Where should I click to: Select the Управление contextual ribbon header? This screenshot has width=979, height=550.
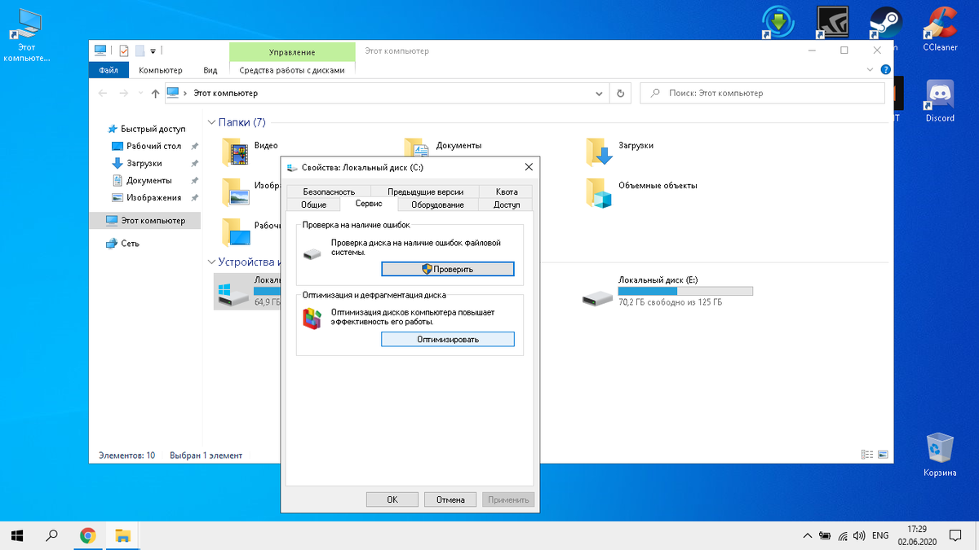tap(292, 52)
